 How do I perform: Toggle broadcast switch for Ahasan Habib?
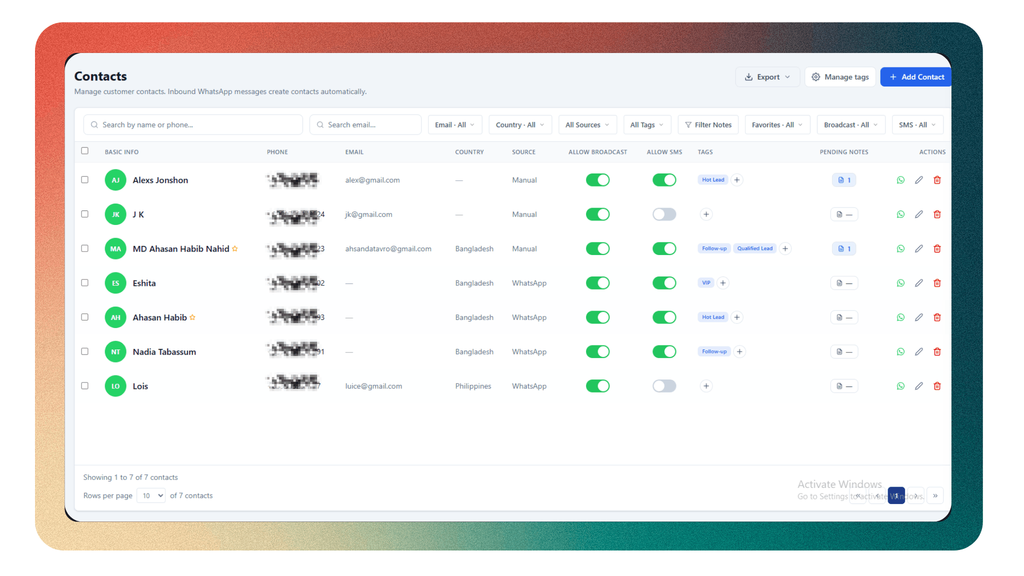pos(597,317)
